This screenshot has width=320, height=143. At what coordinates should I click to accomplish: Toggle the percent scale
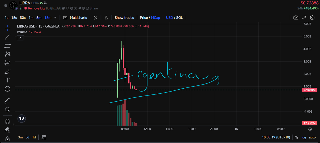297,137
